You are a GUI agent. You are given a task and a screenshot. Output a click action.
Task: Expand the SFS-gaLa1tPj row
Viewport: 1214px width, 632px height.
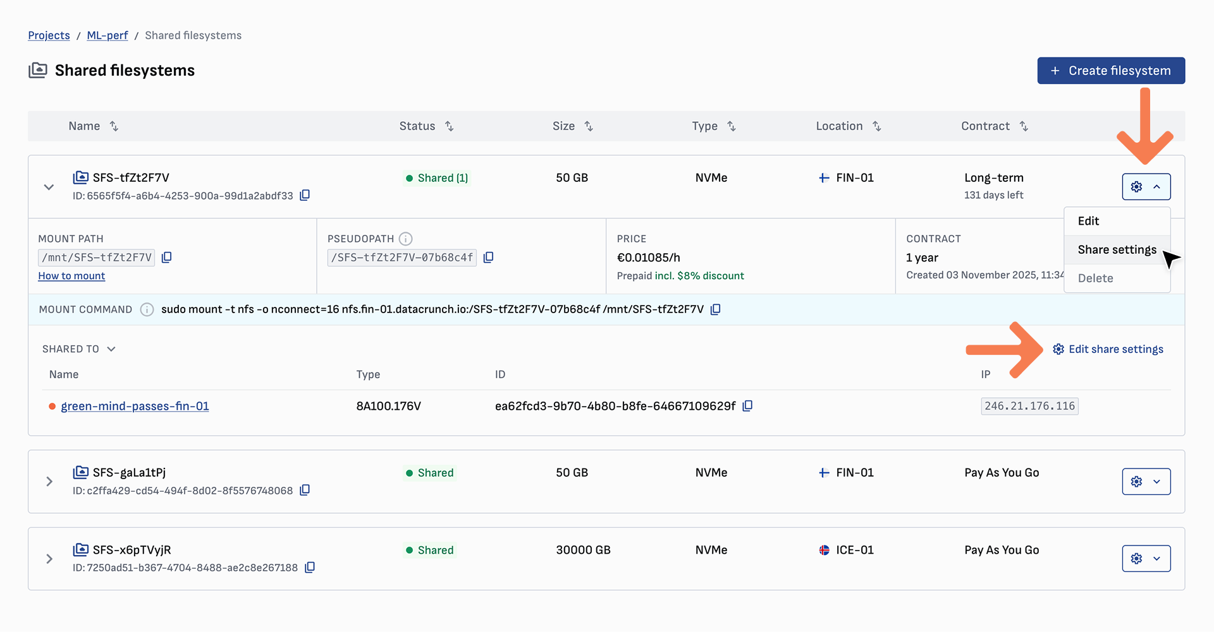point(49,482)
